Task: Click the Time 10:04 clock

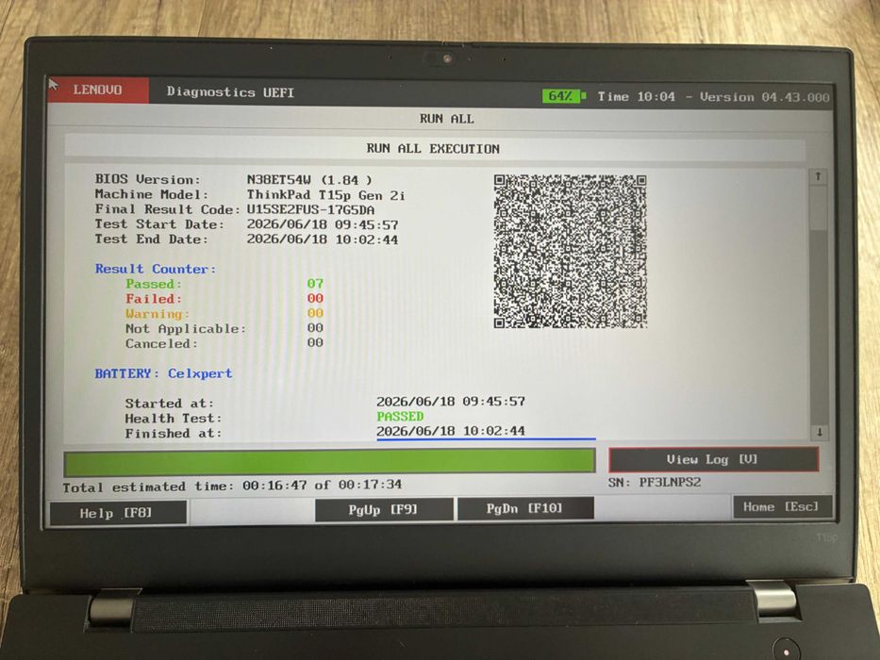Action: point(636,96)
